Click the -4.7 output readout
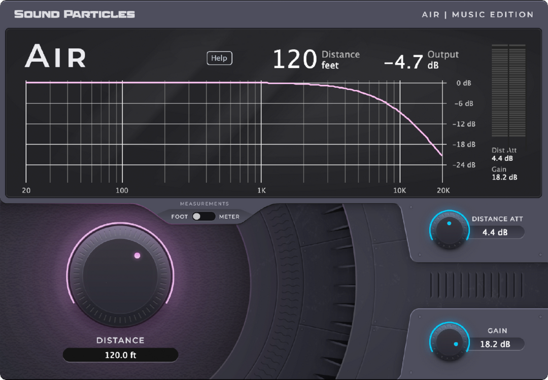548x380 pixels. pyautogui.click(x=404, y=62)
